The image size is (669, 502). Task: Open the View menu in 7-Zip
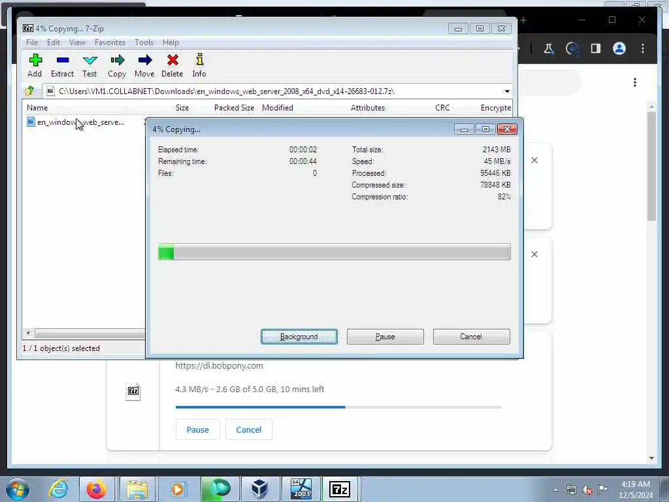tap(77, 42)
